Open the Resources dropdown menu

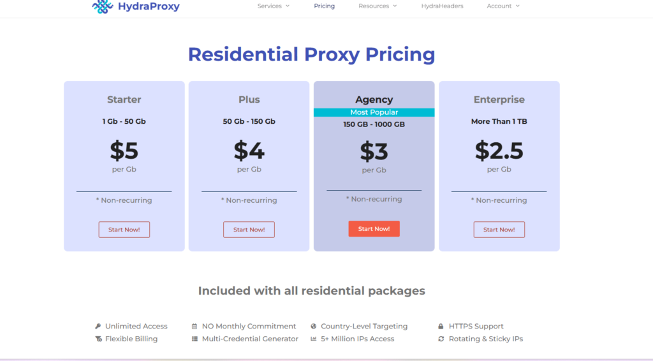[x=378, y=6]
